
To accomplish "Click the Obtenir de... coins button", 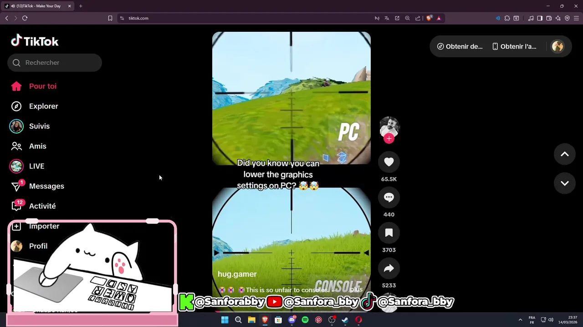I will pos(460,46).
